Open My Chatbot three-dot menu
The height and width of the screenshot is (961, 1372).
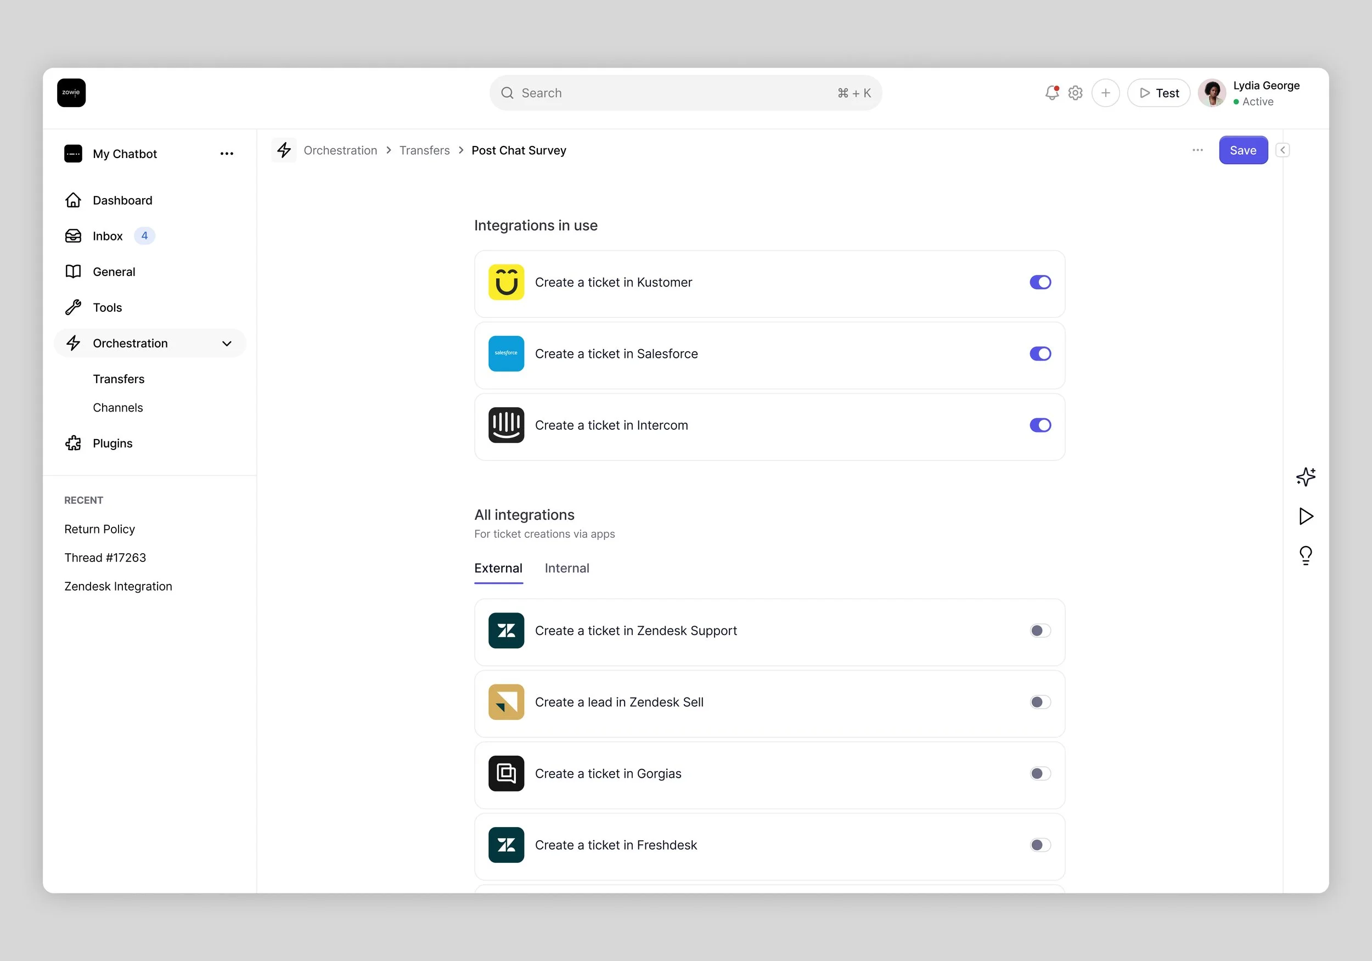227,154
